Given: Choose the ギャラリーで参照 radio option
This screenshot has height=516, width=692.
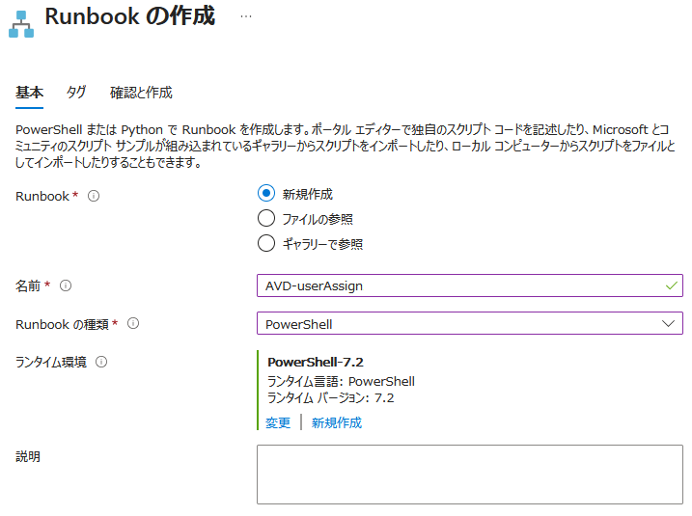Looking at the screenshot, I should coord(266,243).
